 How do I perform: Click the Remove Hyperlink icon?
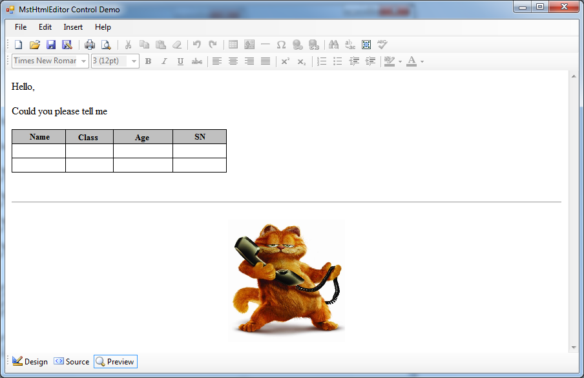pyautogui.click(x=314, y=45)
